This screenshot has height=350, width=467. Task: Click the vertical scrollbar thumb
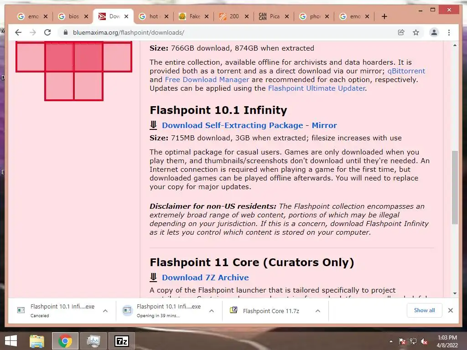click(455, 187)
